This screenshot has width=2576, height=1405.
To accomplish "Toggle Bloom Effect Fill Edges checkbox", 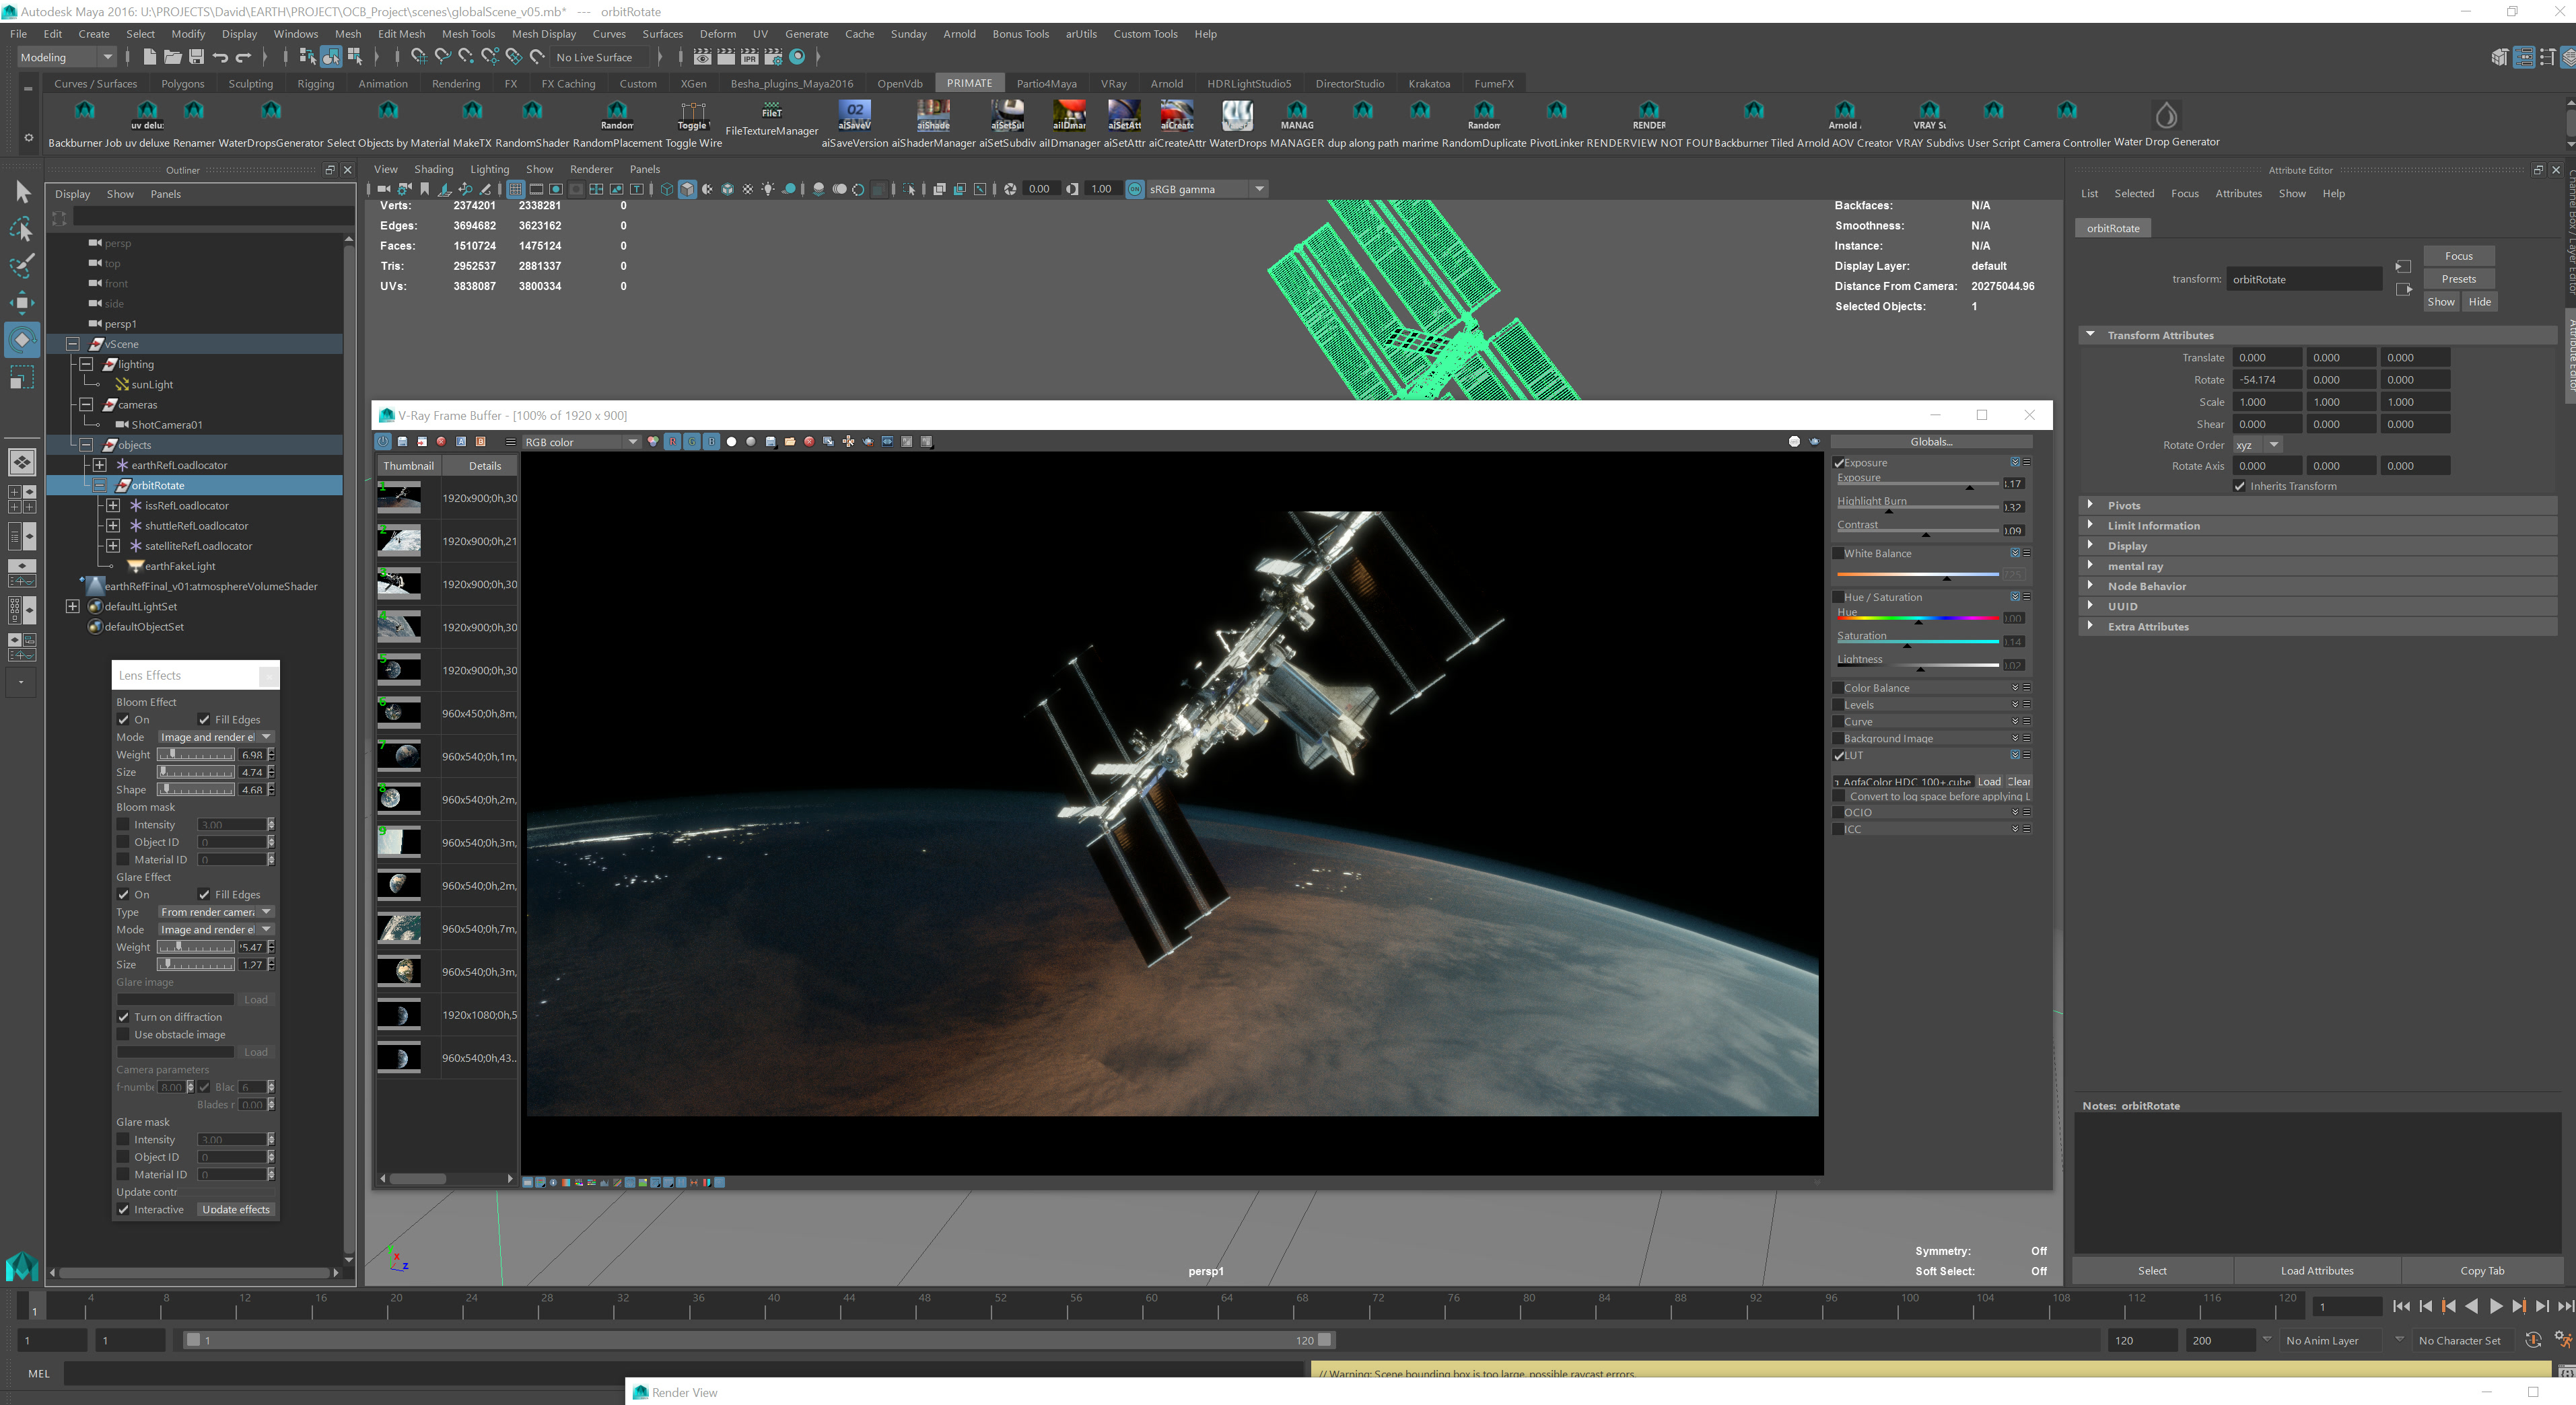I will (204, 719).
